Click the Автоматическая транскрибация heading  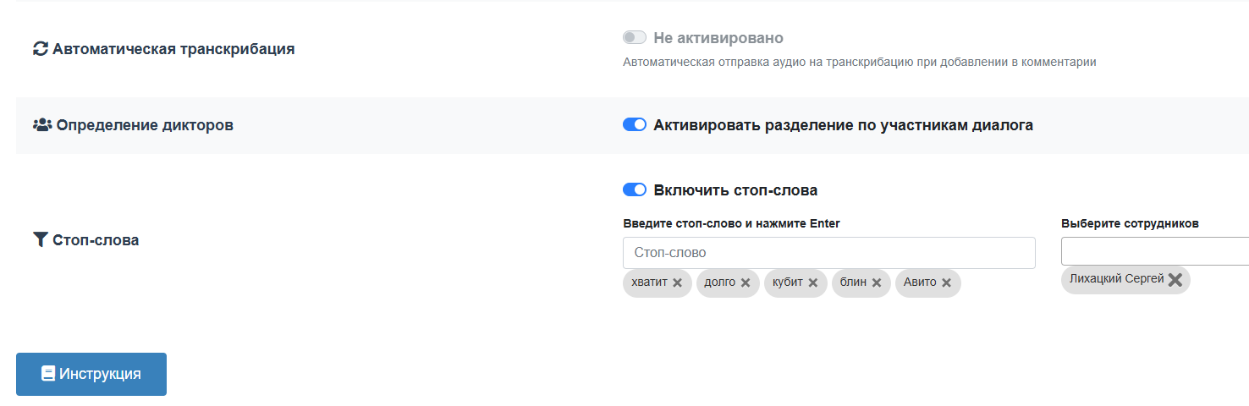pos(173,49)
